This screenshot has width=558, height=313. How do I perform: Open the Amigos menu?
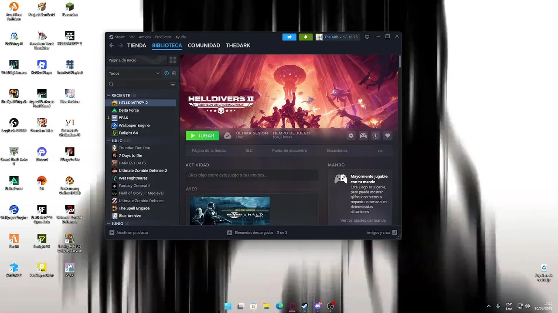click(145, 37)
